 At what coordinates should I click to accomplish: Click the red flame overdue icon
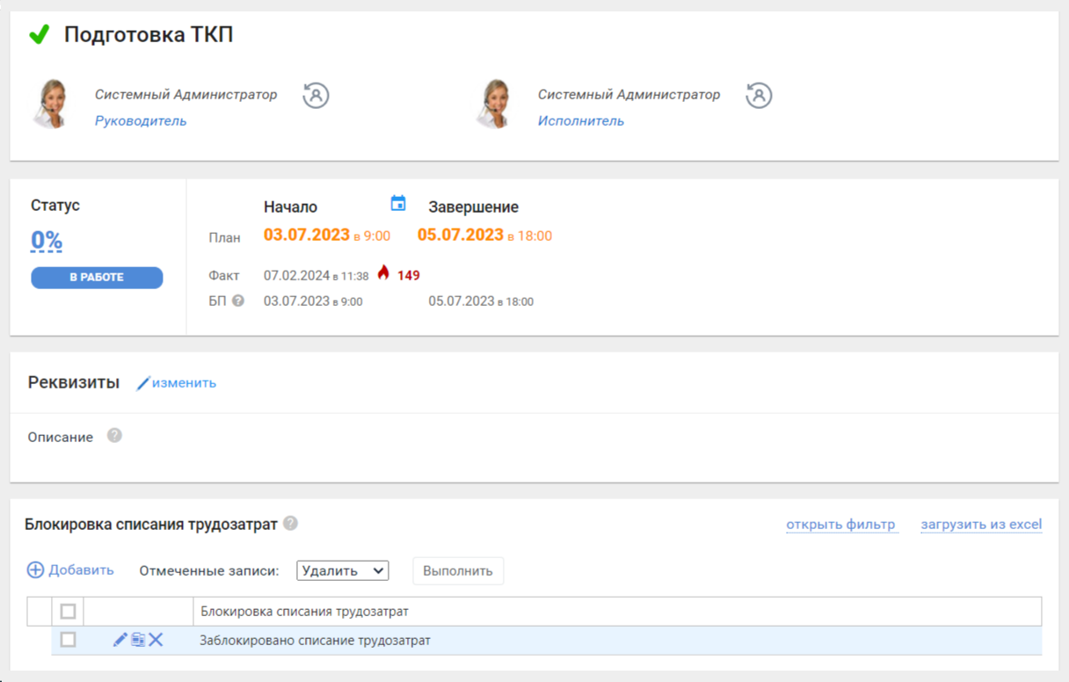[x=382, y=274]
